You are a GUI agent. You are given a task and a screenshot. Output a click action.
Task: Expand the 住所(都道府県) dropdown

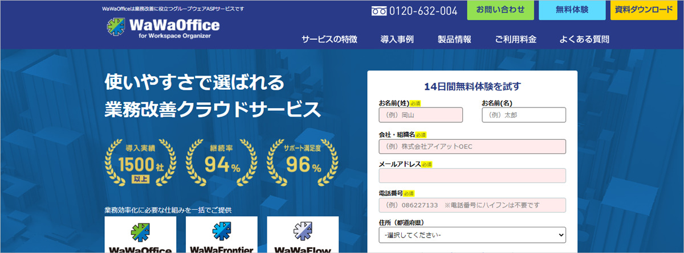pyautogui.click(x=473, y=234)
